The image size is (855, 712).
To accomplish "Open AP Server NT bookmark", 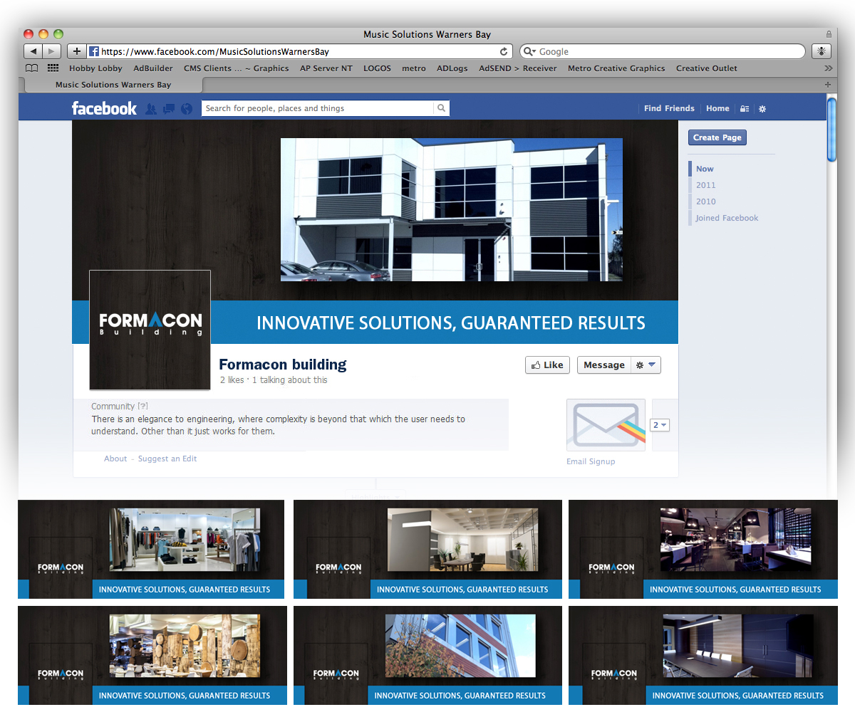I will pyautogui.click(x=326, y=68).
